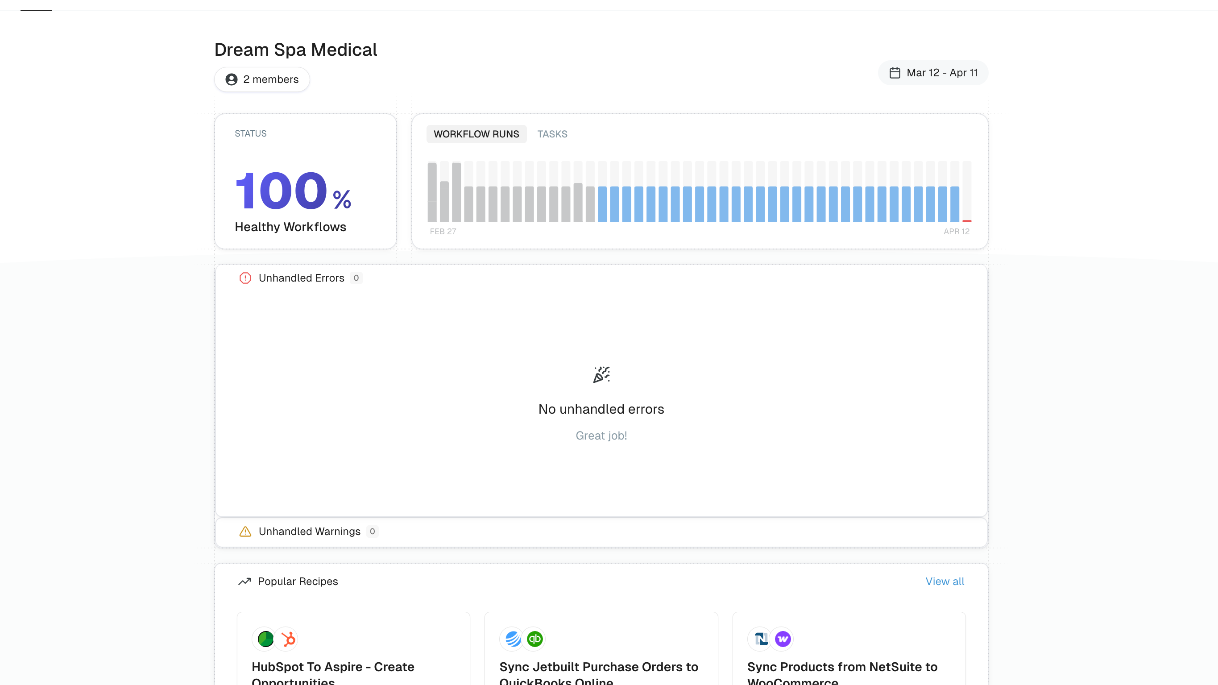This screenshot has width=1218, height=685.
Task: Click the members avatar icon
Action: pyautogui.click(x=231, y=79)
